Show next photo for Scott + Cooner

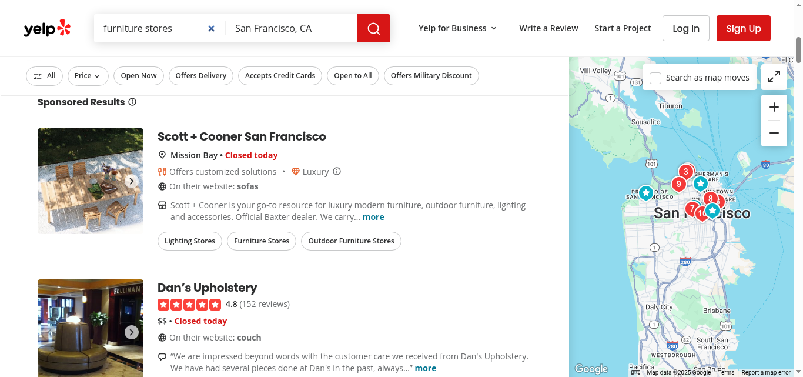pos(132,181)
